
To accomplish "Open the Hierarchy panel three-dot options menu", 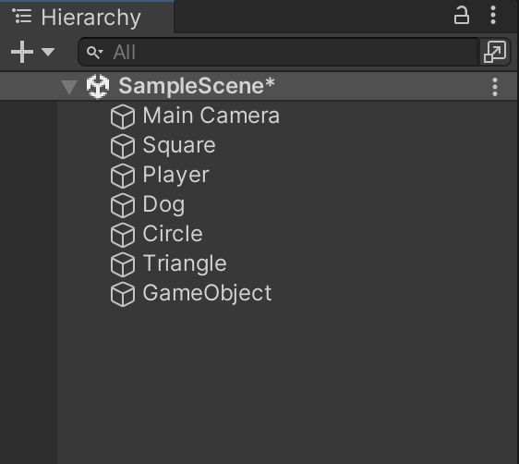I will (x=493, y=15).
